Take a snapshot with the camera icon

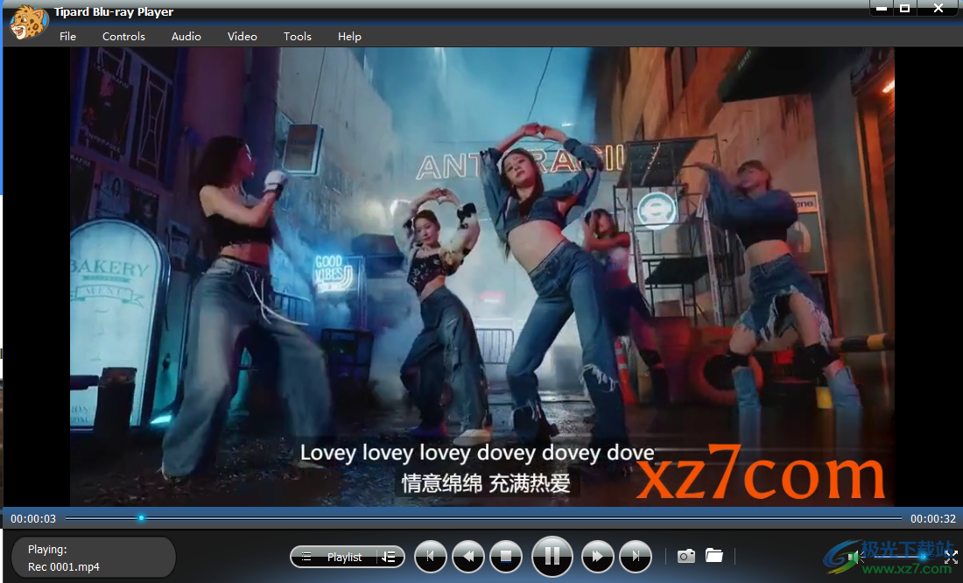click(686, 556)
